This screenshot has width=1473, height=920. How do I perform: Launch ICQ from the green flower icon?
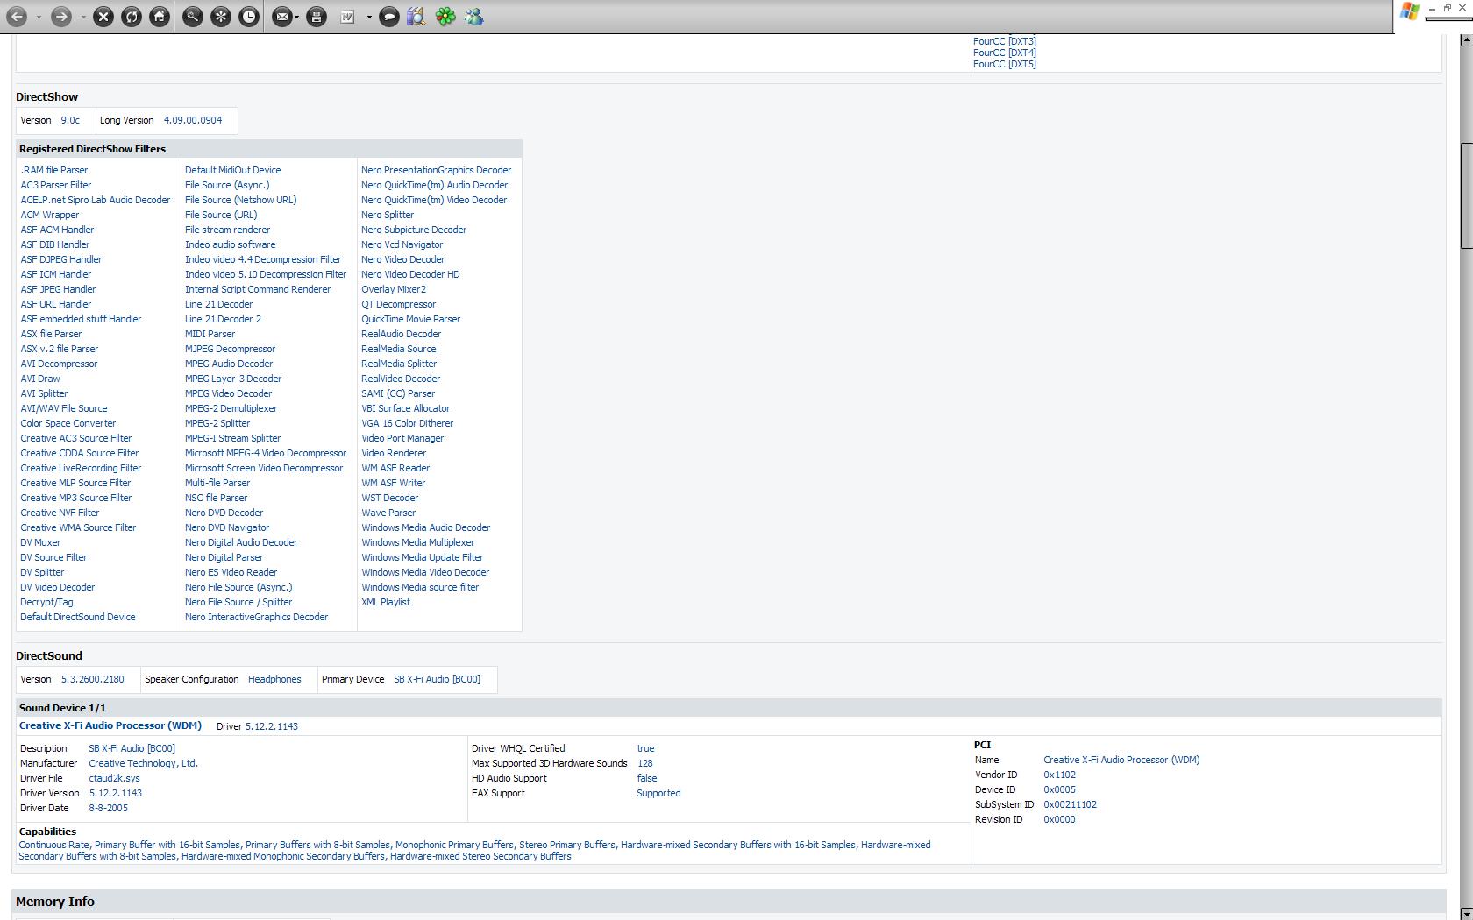point(445,17)
